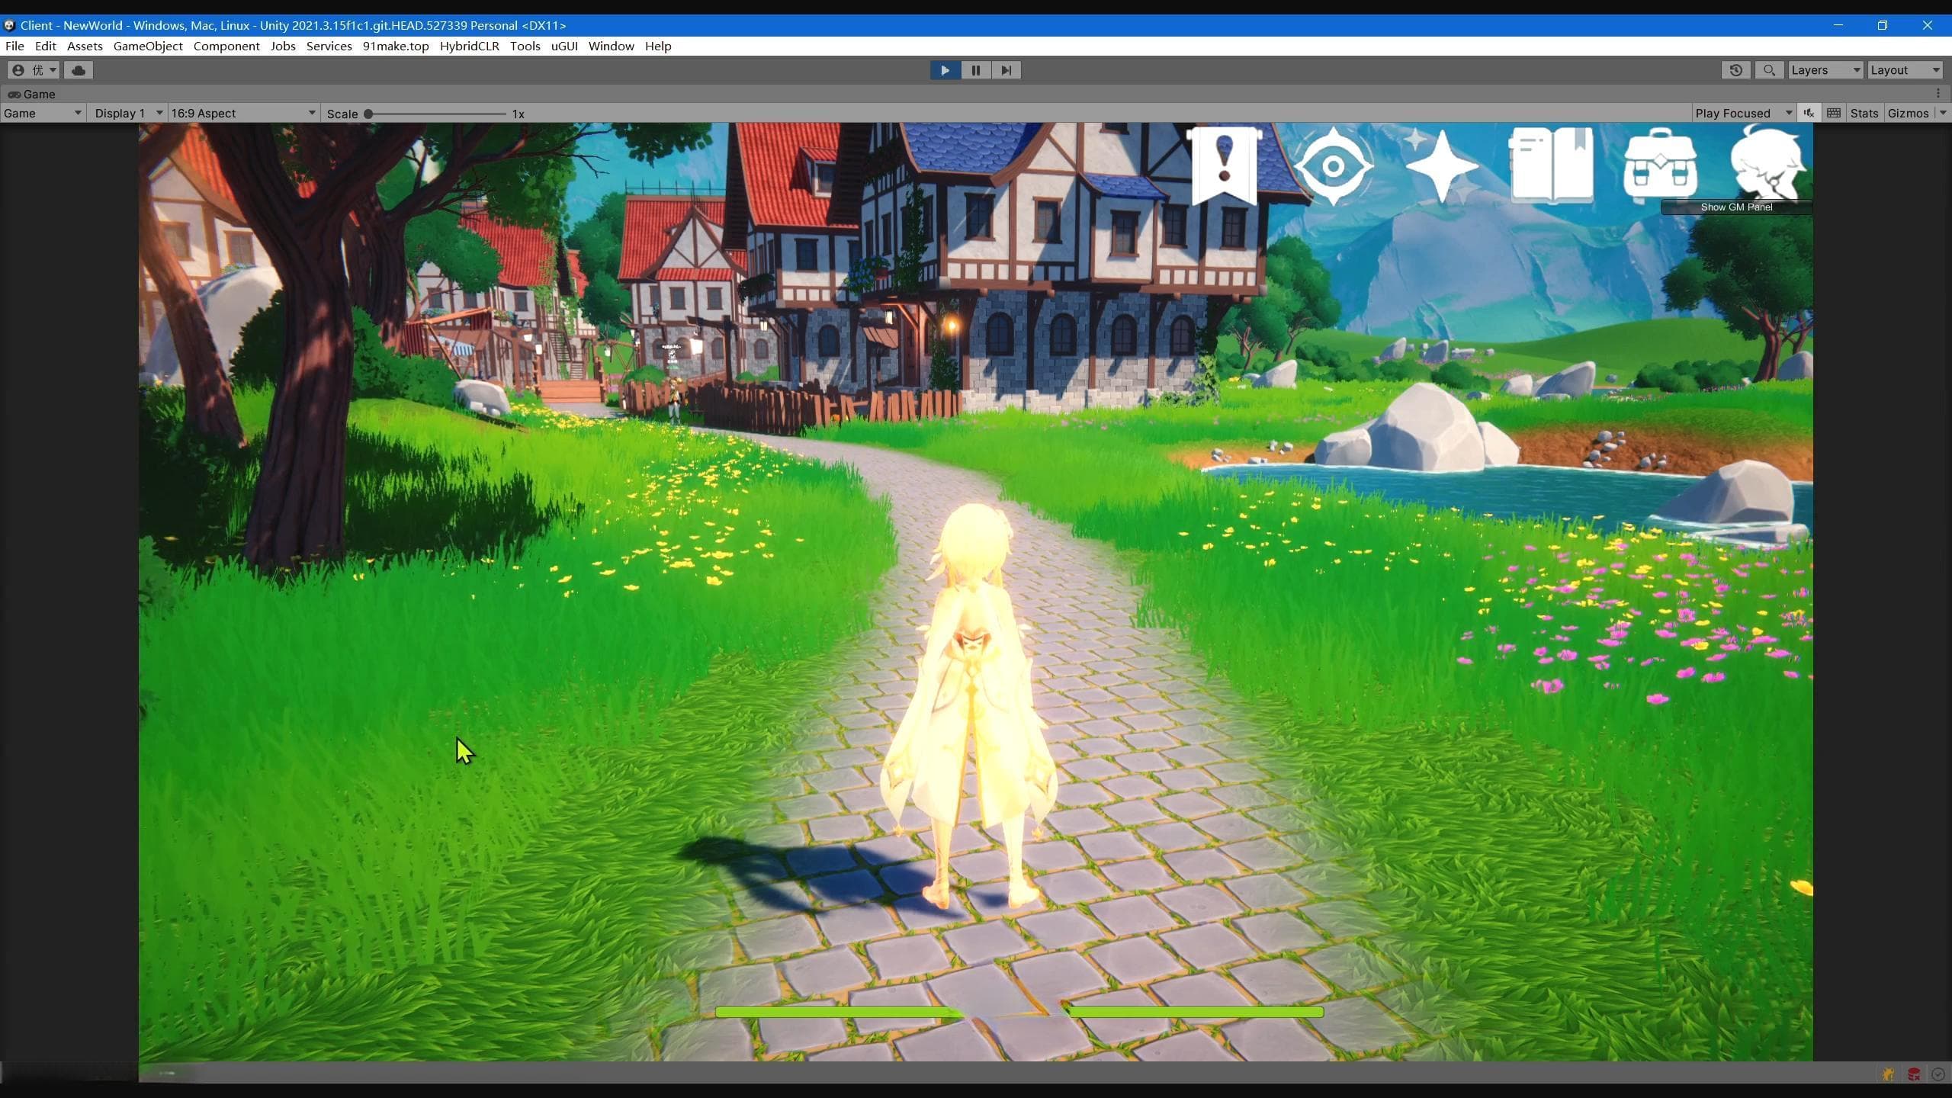The image size is (1952, 1098).
Task: Open the Edit menu
Action: [x=46, y=47]
